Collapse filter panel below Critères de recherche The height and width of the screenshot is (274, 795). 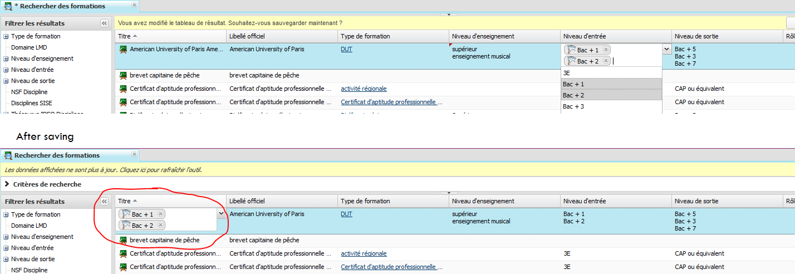104,202
